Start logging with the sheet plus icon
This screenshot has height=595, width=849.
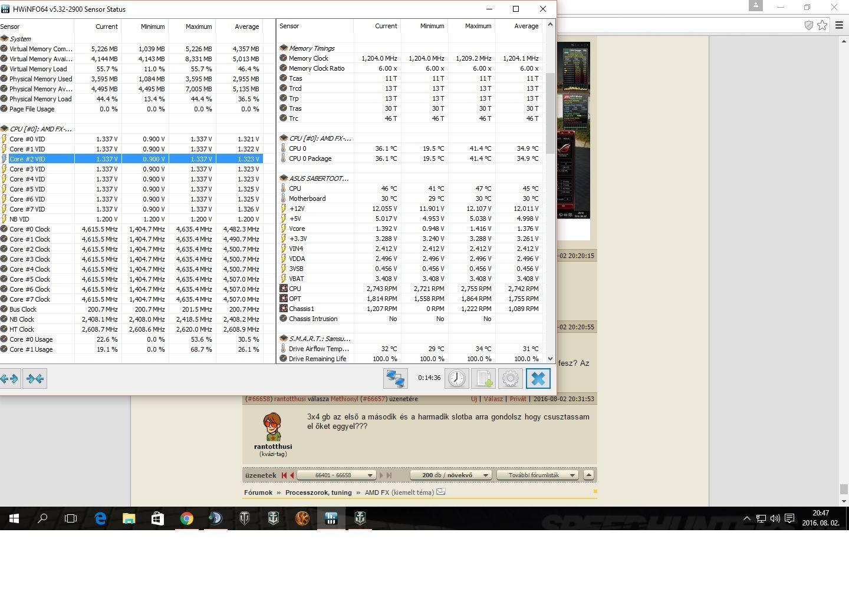point(483,378)
